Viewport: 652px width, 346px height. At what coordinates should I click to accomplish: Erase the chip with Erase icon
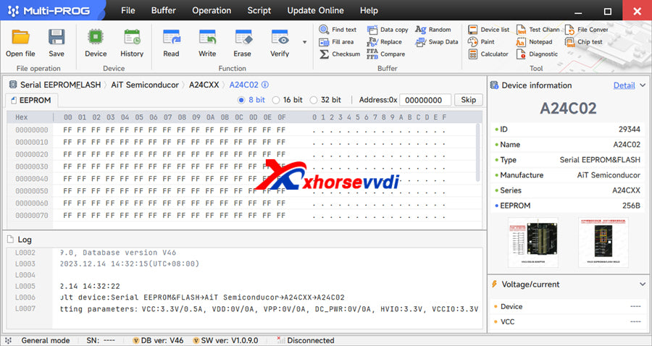[x=243, y=43]
